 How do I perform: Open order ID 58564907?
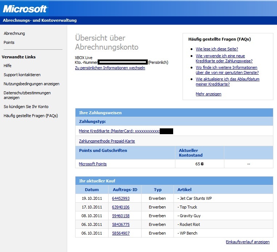pyautogui.click(x=121, y=233)
